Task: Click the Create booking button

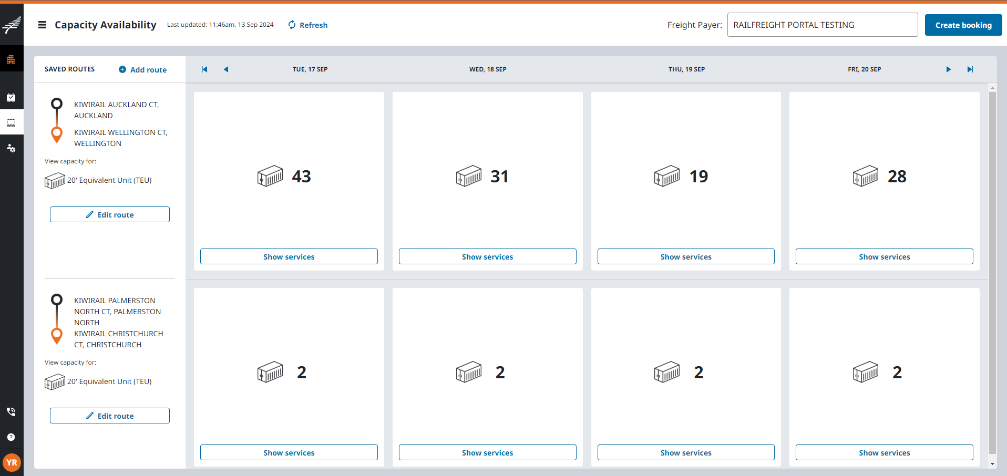Action: (963, 25)
